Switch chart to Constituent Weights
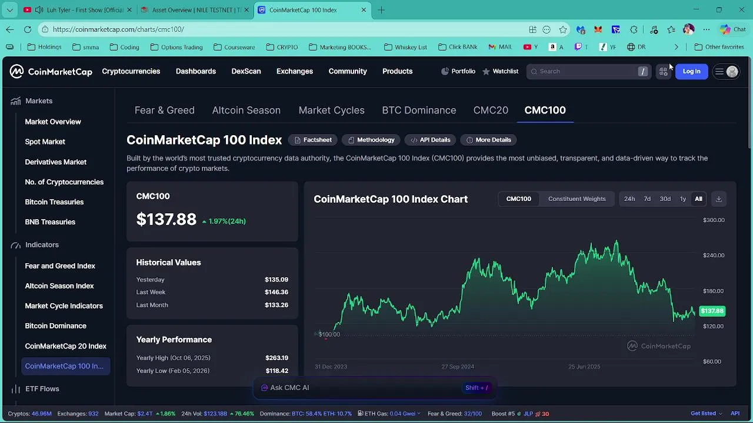Image resolution: width=753 pixels, height=423 pixels. pos(577,199)
